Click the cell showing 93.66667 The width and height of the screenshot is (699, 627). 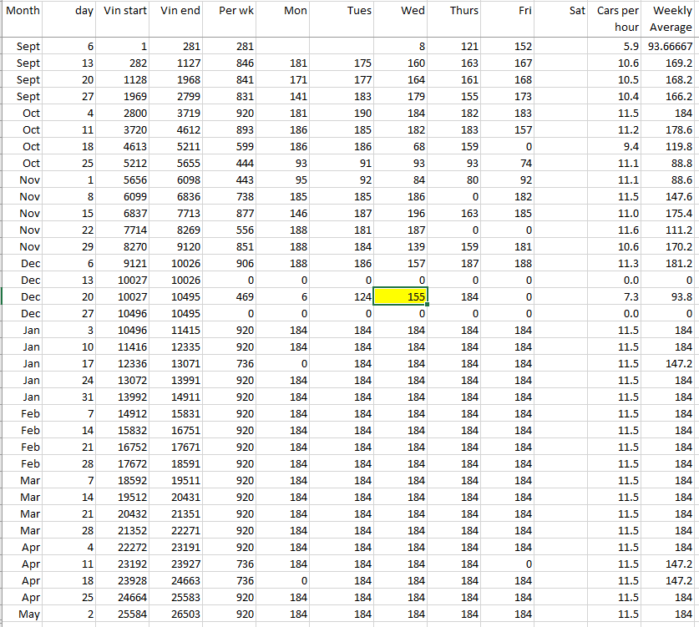[671, 46]
